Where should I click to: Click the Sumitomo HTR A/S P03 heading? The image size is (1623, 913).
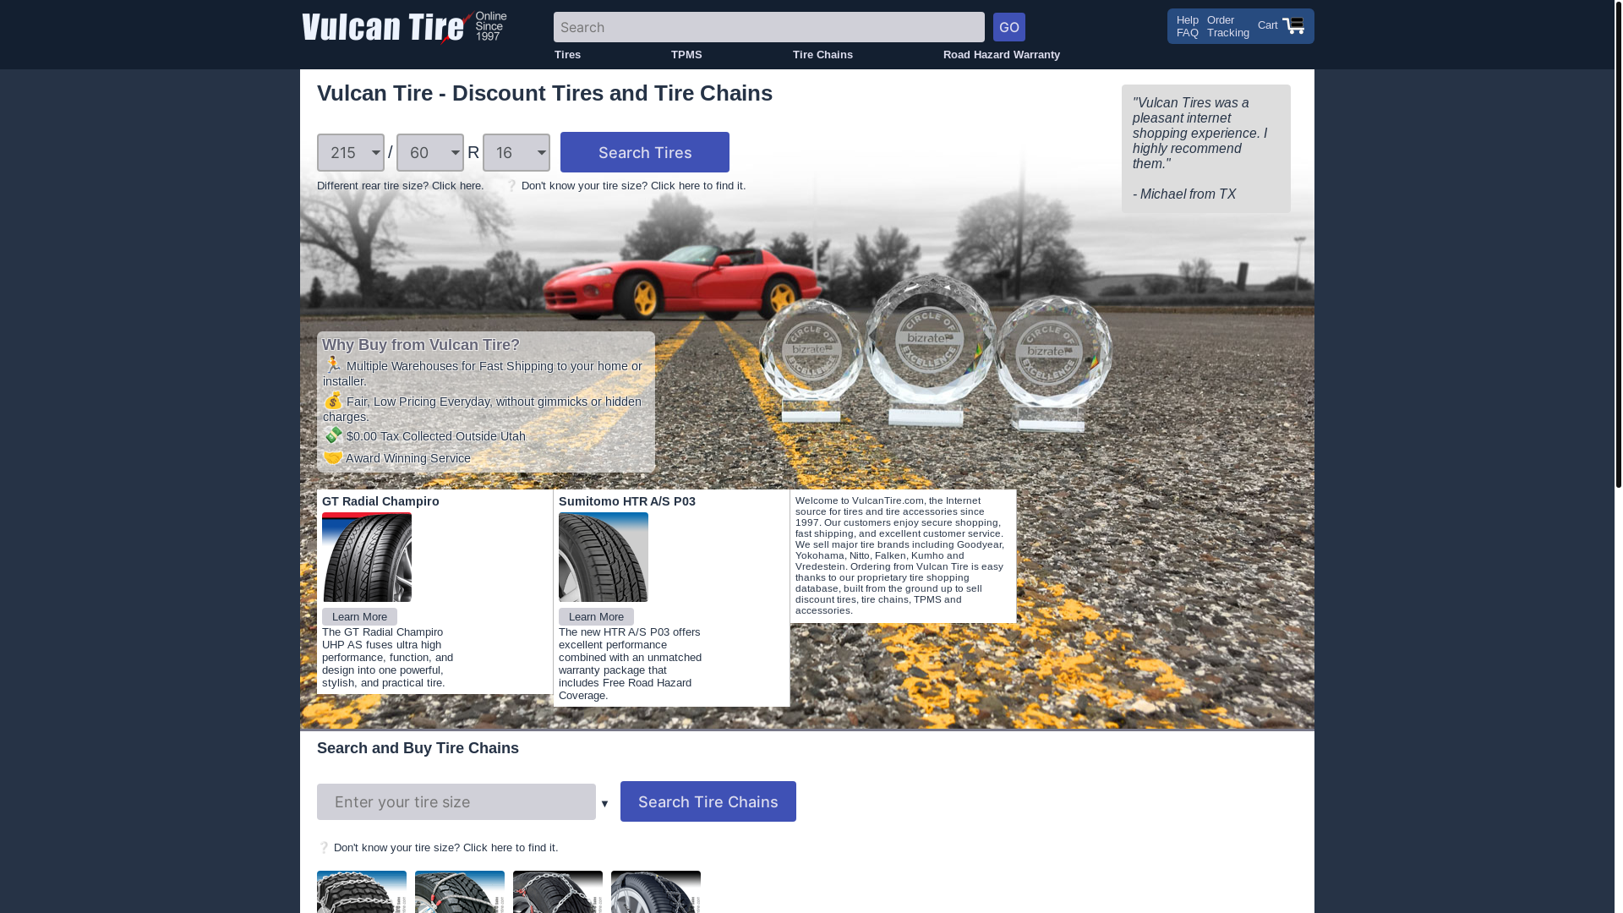(x=627, y=501)
